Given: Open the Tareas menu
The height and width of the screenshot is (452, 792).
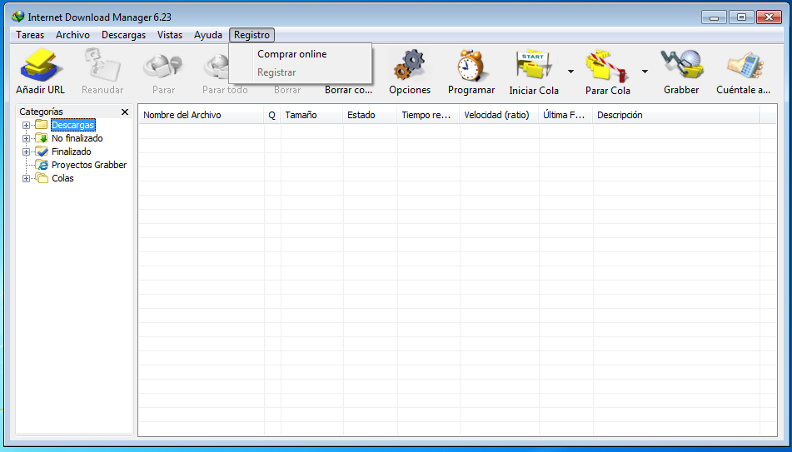Looking at the screenshot, I should (30, 35).
